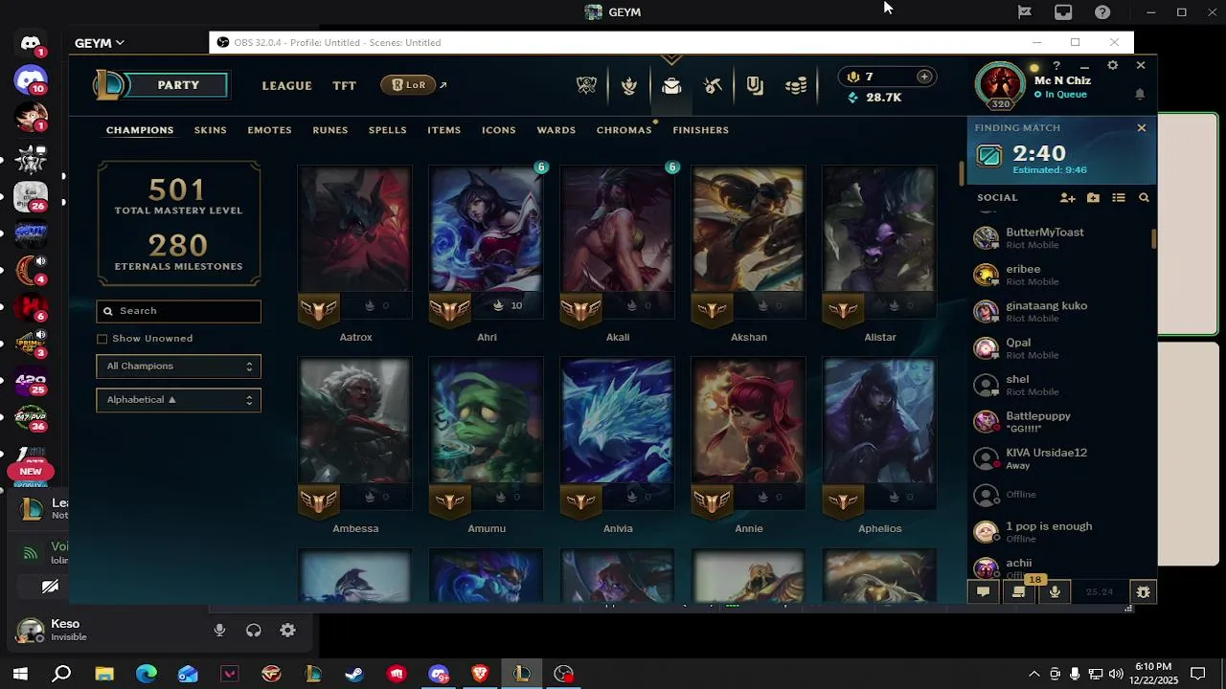Show hidden system tray icons

[x=1033, y=674]
